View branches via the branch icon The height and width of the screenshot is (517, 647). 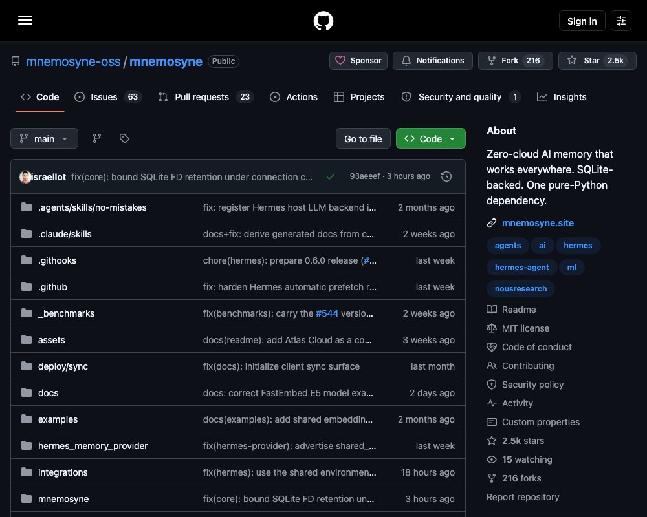pyautogui.click(x=97, y=138)
